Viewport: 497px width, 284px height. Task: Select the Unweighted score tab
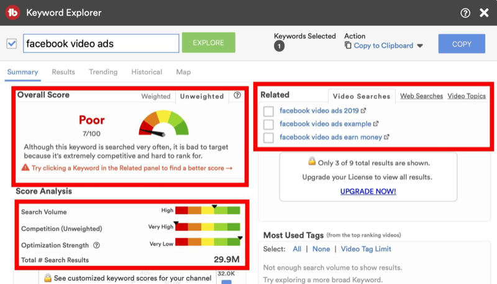pyautogui.click(x=202, y=96)
